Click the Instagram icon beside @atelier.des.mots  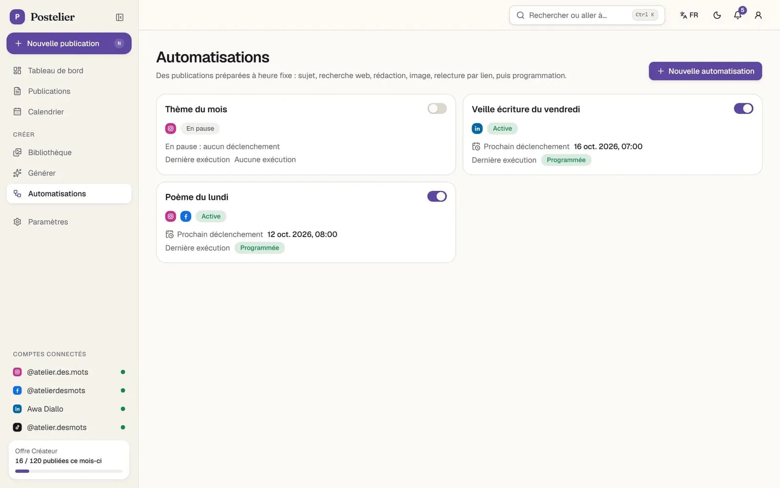point(18,372)
